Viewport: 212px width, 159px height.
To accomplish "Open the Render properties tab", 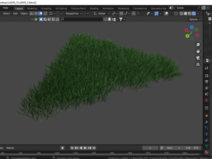I will pos(207,76).
